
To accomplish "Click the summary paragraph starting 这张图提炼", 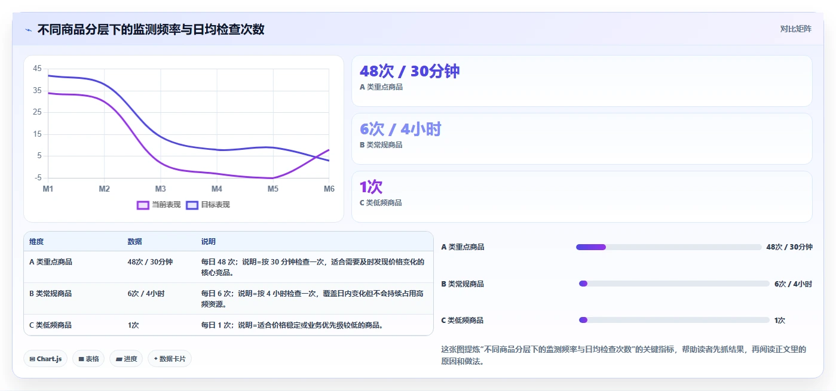I will pyautogui.click(x=623, y=355).
